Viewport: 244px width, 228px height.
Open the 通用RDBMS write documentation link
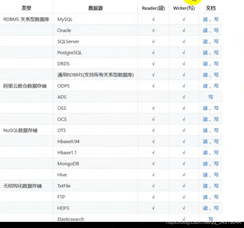(216, 75)
